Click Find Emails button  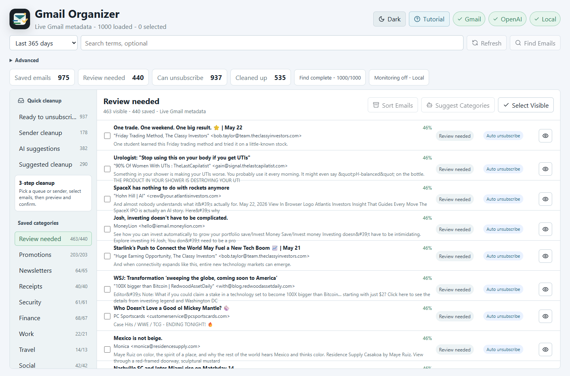coord(535,43)
